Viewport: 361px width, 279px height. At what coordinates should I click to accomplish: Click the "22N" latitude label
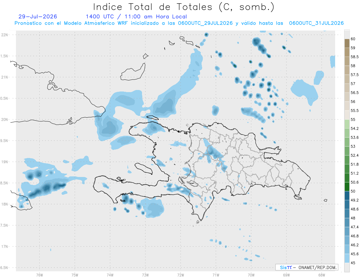tap(4, 35)
